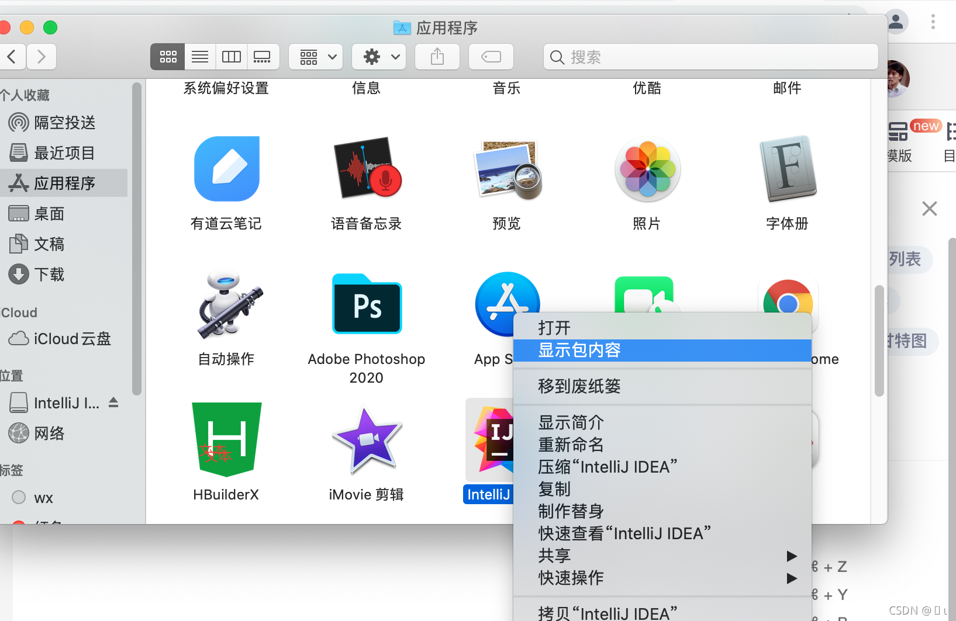Select the 自动操作 Automator icon
This screenshot has width=956, height=621.
click(x=229, y=304)
